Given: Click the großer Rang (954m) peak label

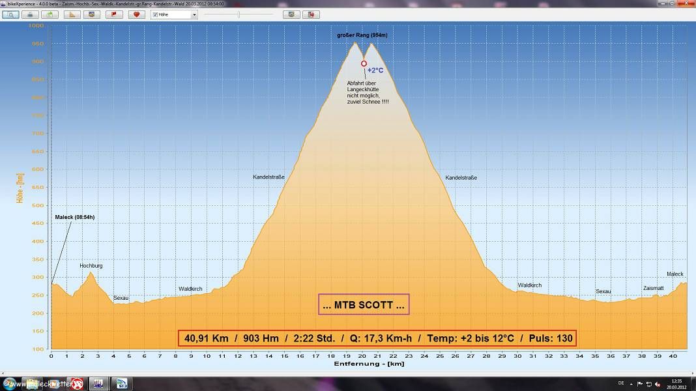Looking at the screenshot, I should click(362, 35).
